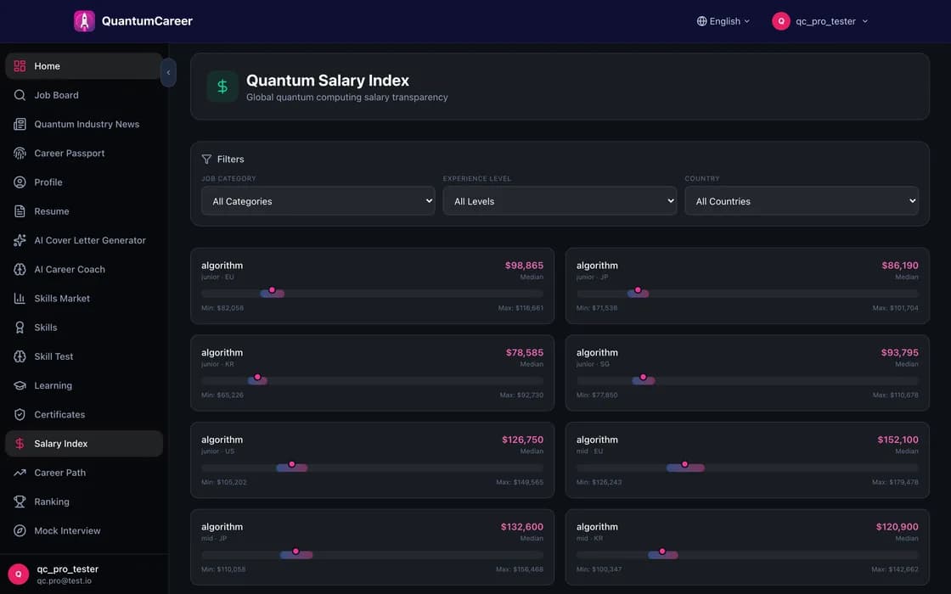Click the Ranking trophy icon
The height and width of the screenshot is (594, 951).
[x=20, y=502]
